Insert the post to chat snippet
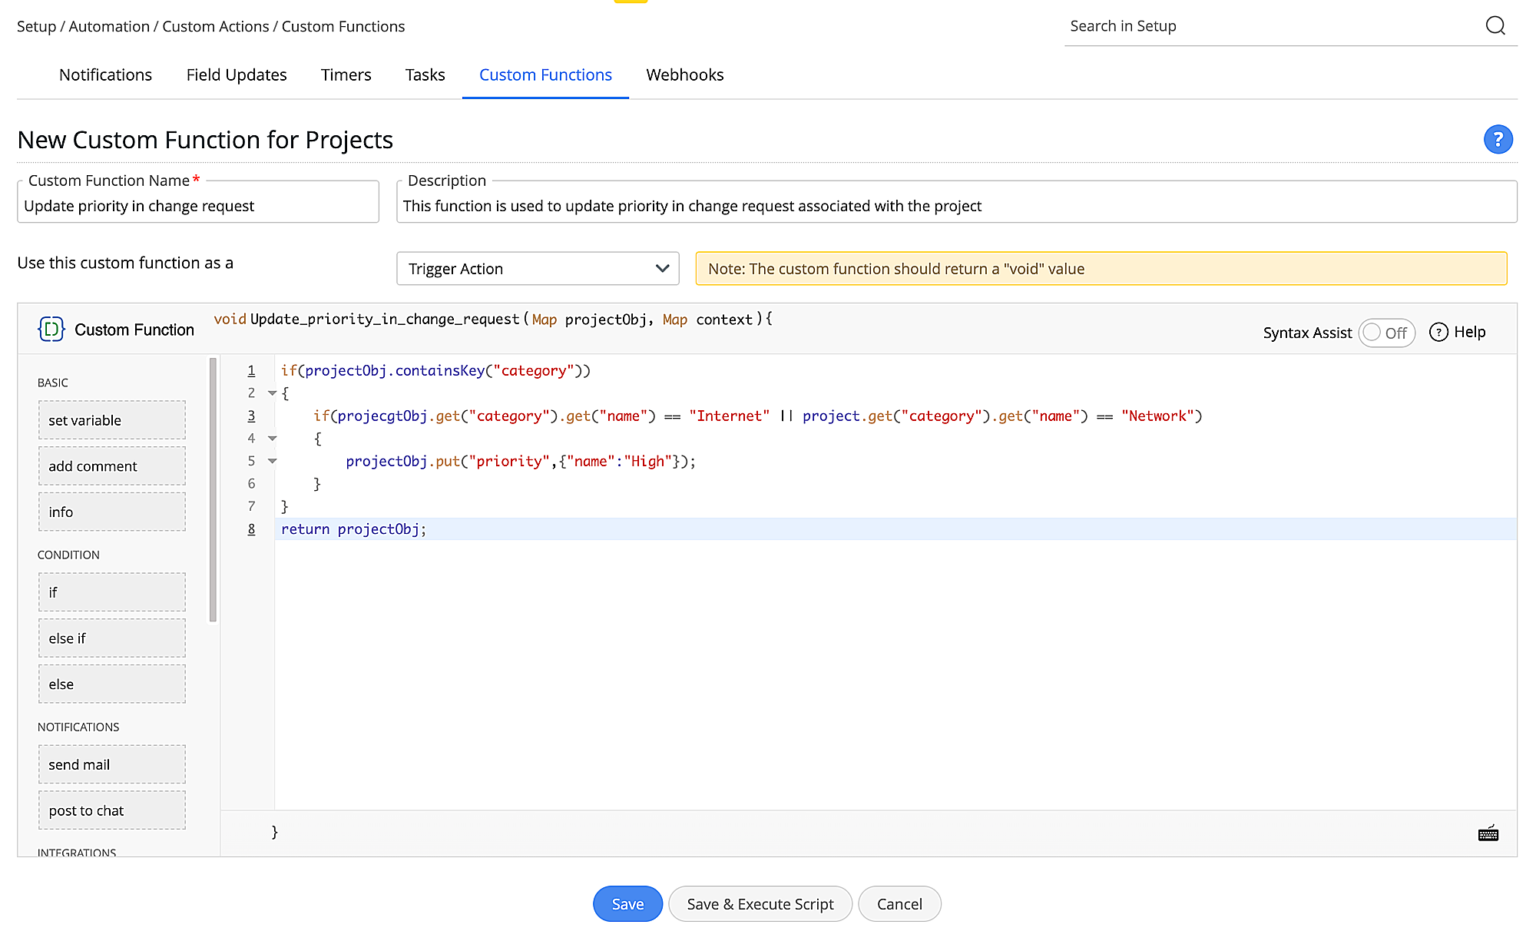The height and width of the screenshot is (931, 1536). pyautogui.click(x=111, y=810)
